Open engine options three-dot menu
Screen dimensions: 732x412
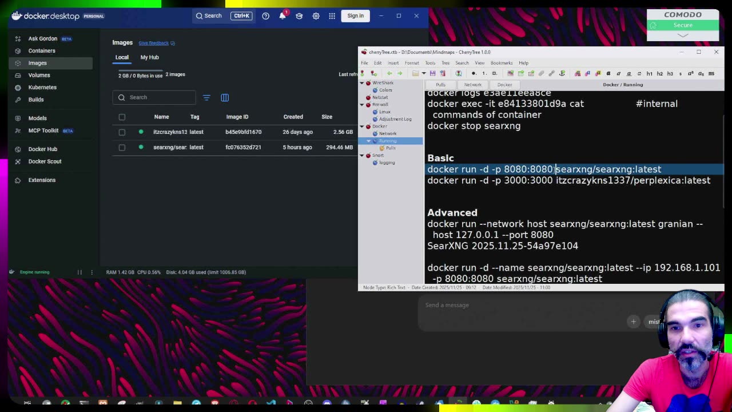[91, 272]
